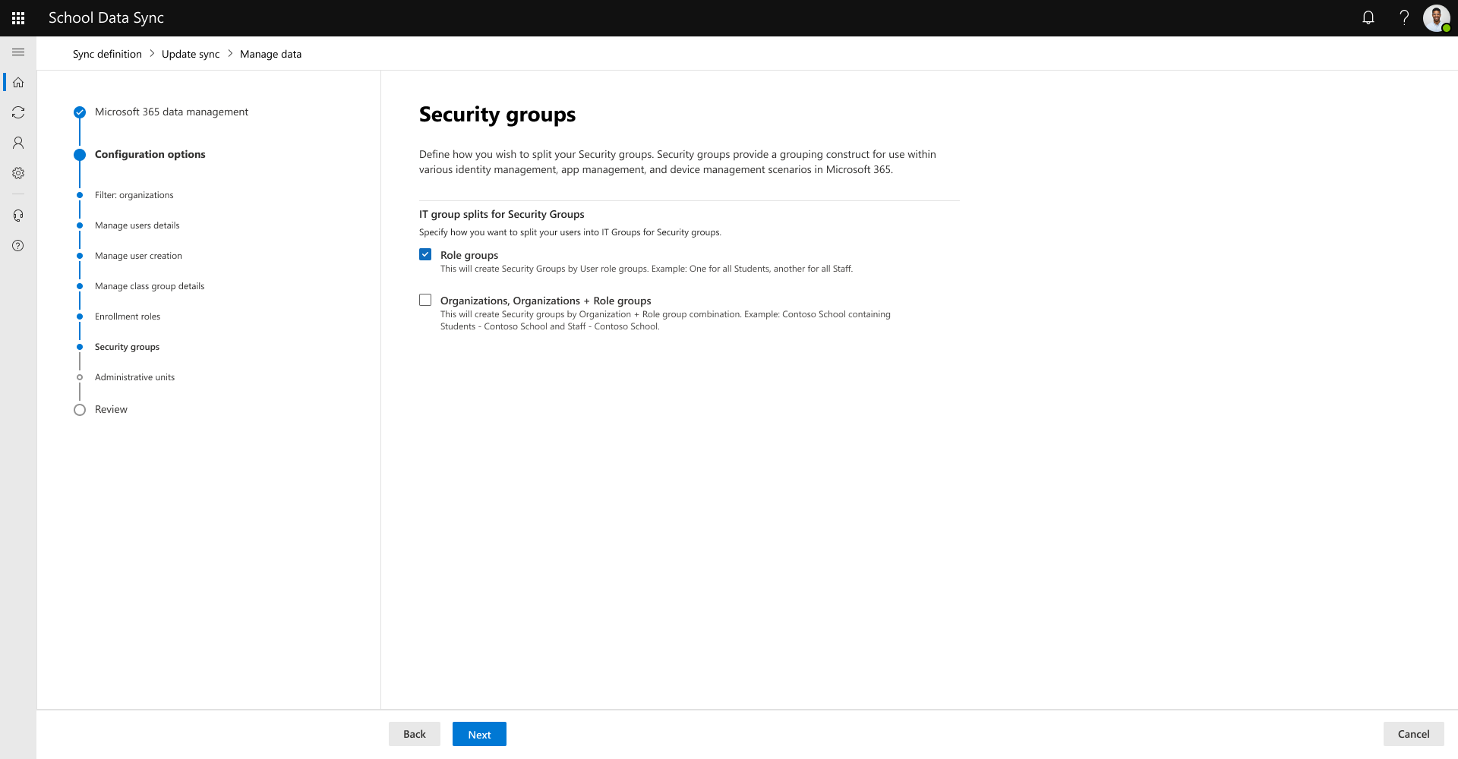Select Microsoft 365 data management step
Screen dimensions: 1458x759
pos(172,112)
